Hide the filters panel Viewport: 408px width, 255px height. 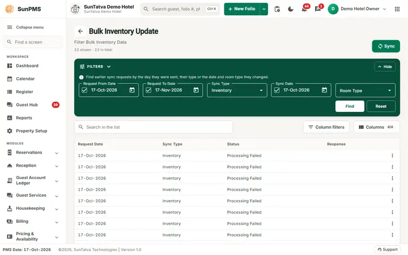tap(385, 67)
